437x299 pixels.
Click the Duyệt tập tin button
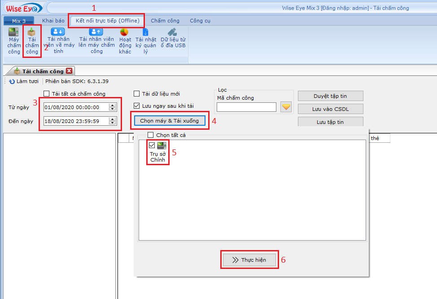click(330, 96)
